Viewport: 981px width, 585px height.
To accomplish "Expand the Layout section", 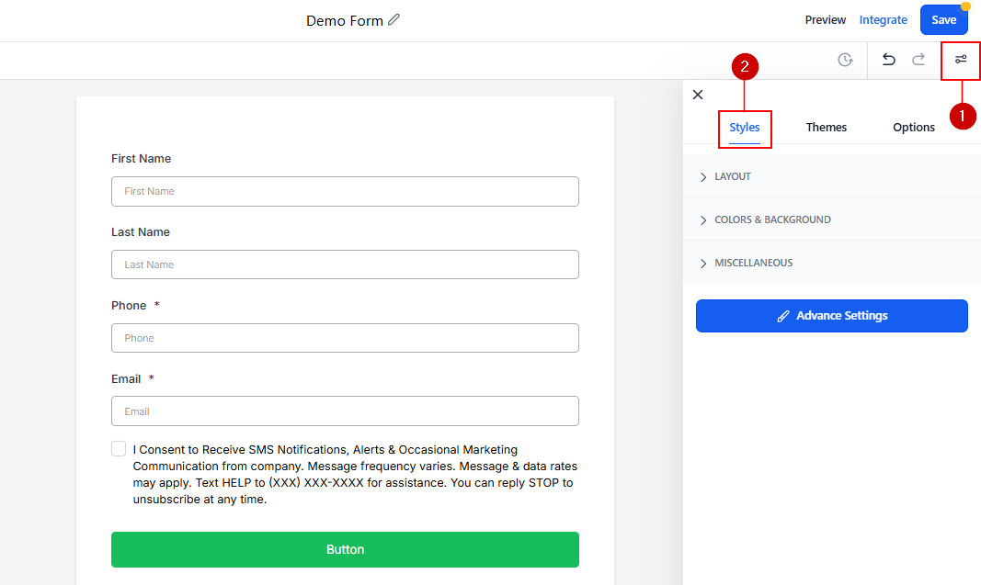I will 732,176.
